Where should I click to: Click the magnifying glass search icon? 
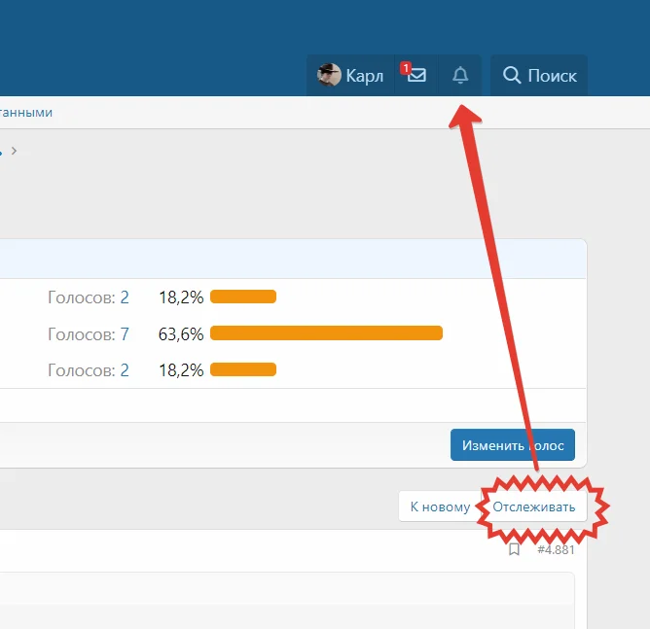(x=512, y=76)
